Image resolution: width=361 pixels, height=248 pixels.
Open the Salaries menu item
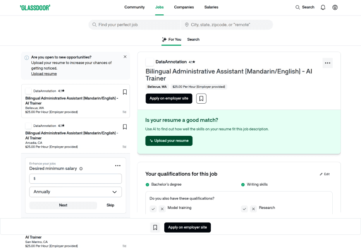click(x=211, y=7)
